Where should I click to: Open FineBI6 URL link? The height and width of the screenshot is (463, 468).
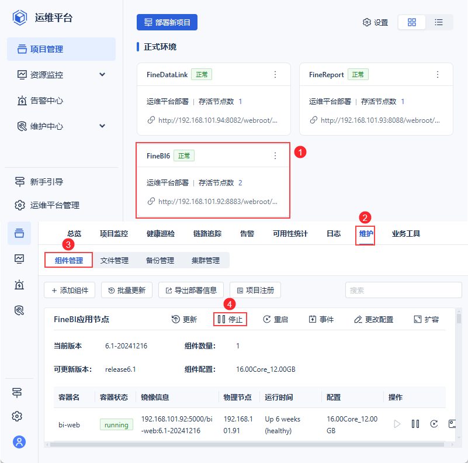coord(218,202)
